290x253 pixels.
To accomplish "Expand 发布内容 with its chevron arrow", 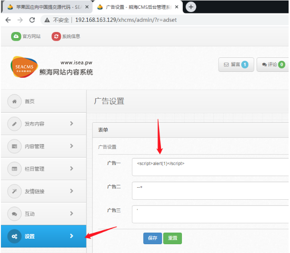I will point(71,123).
